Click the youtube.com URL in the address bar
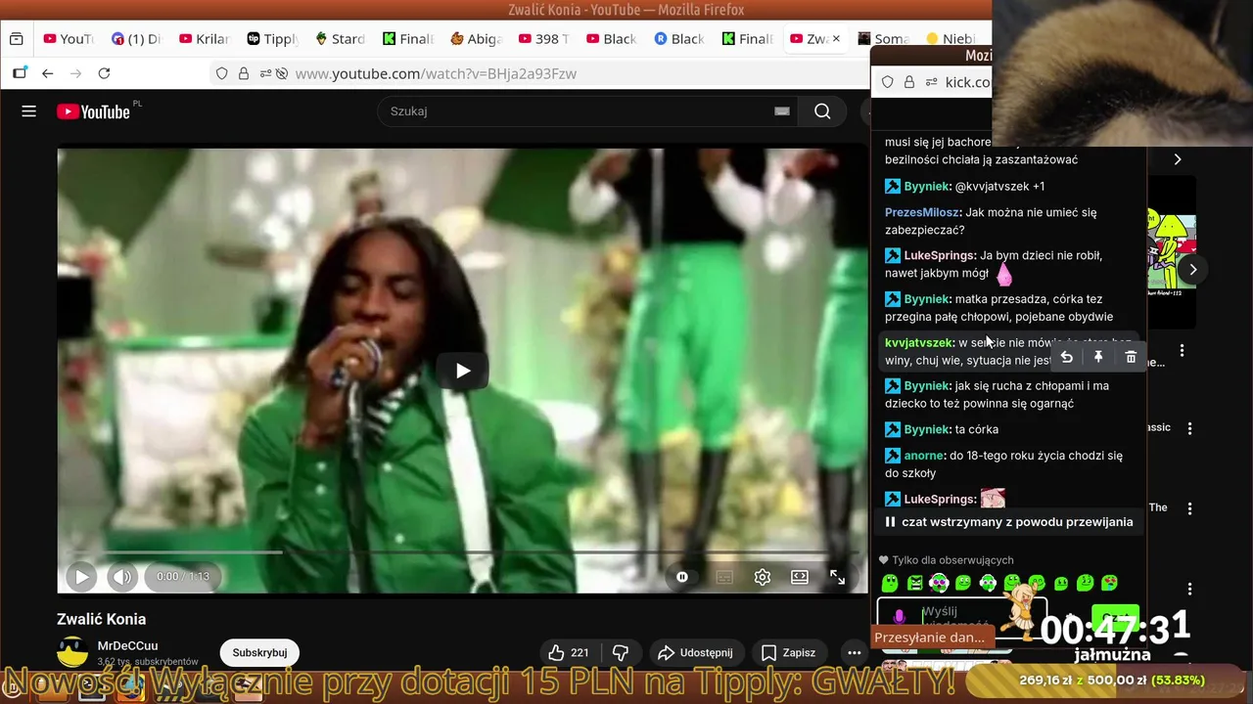This screenshot has width=1253, height=704. (436, 73)
